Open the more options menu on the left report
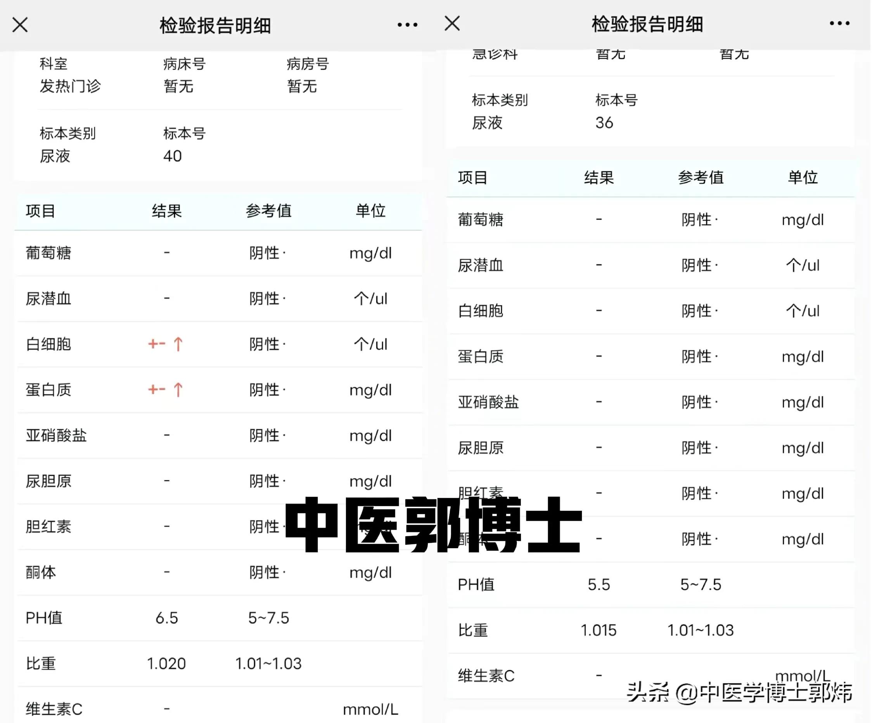Image resolution: width=872 pixels, height=723 pixels. (x=408, y=24)
